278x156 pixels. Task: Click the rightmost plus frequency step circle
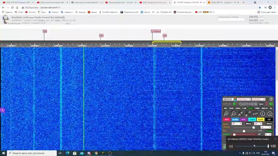(256, 104)
